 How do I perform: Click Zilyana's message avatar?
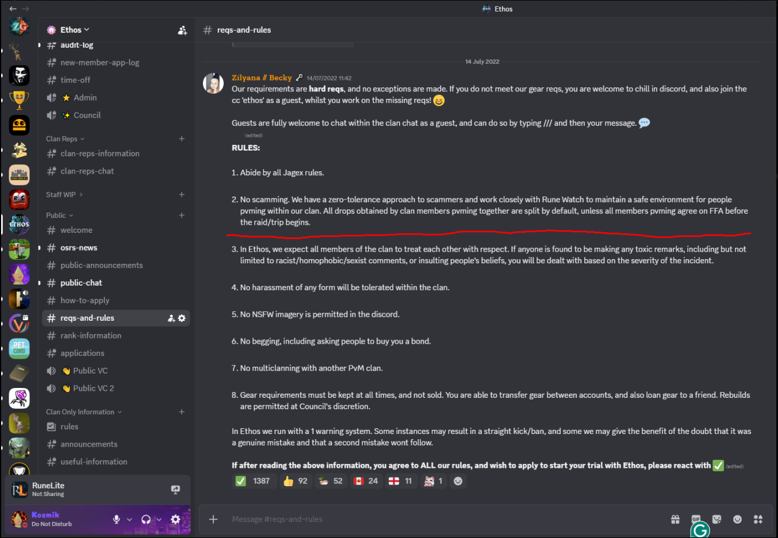click(213, 83)
